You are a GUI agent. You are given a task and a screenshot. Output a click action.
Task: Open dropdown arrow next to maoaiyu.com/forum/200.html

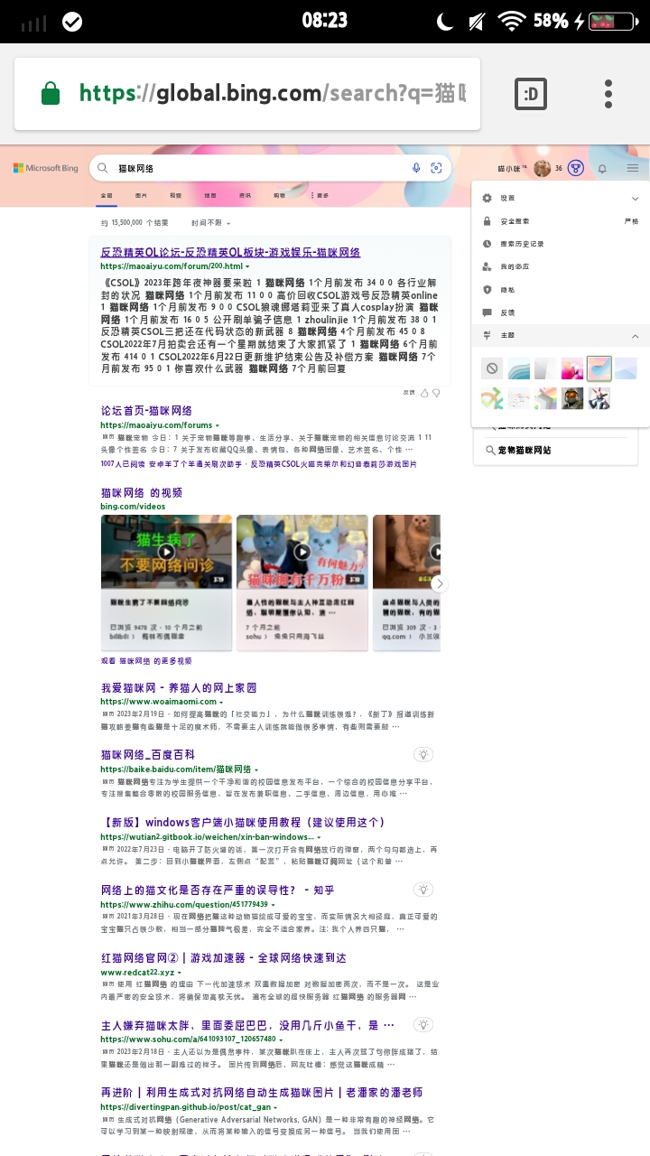tap(246, 266)
